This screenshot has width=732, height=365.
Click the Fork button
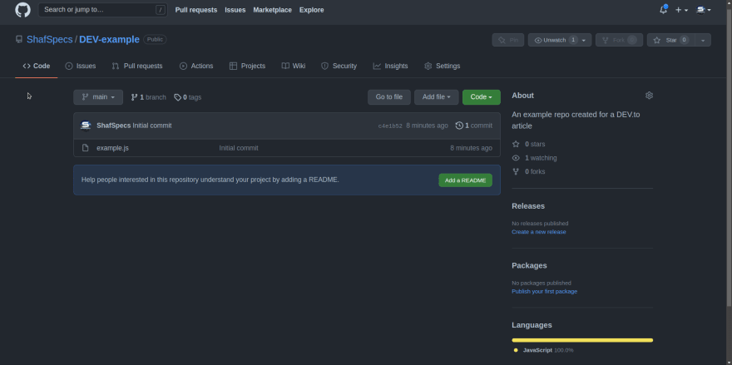coord(619,40)
